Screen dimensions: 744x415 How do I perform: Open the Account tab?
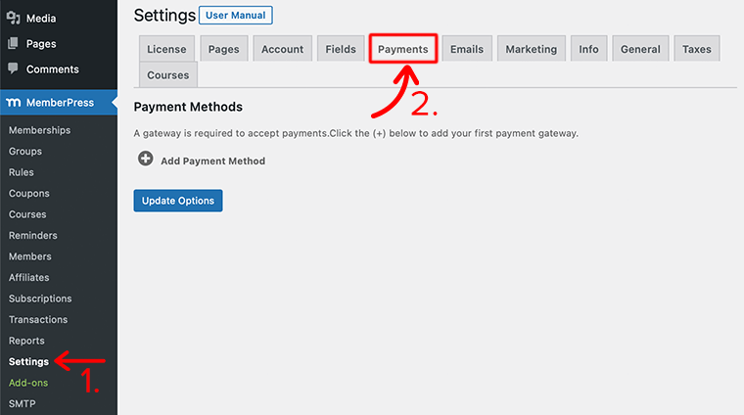[282, 49]
